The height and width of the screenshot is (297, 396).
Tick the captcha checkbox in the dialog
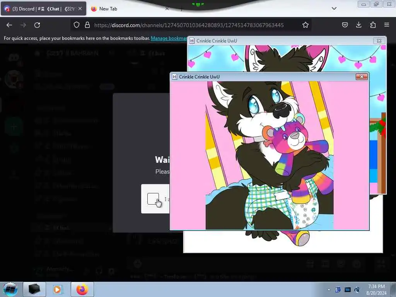click(153, 199)
